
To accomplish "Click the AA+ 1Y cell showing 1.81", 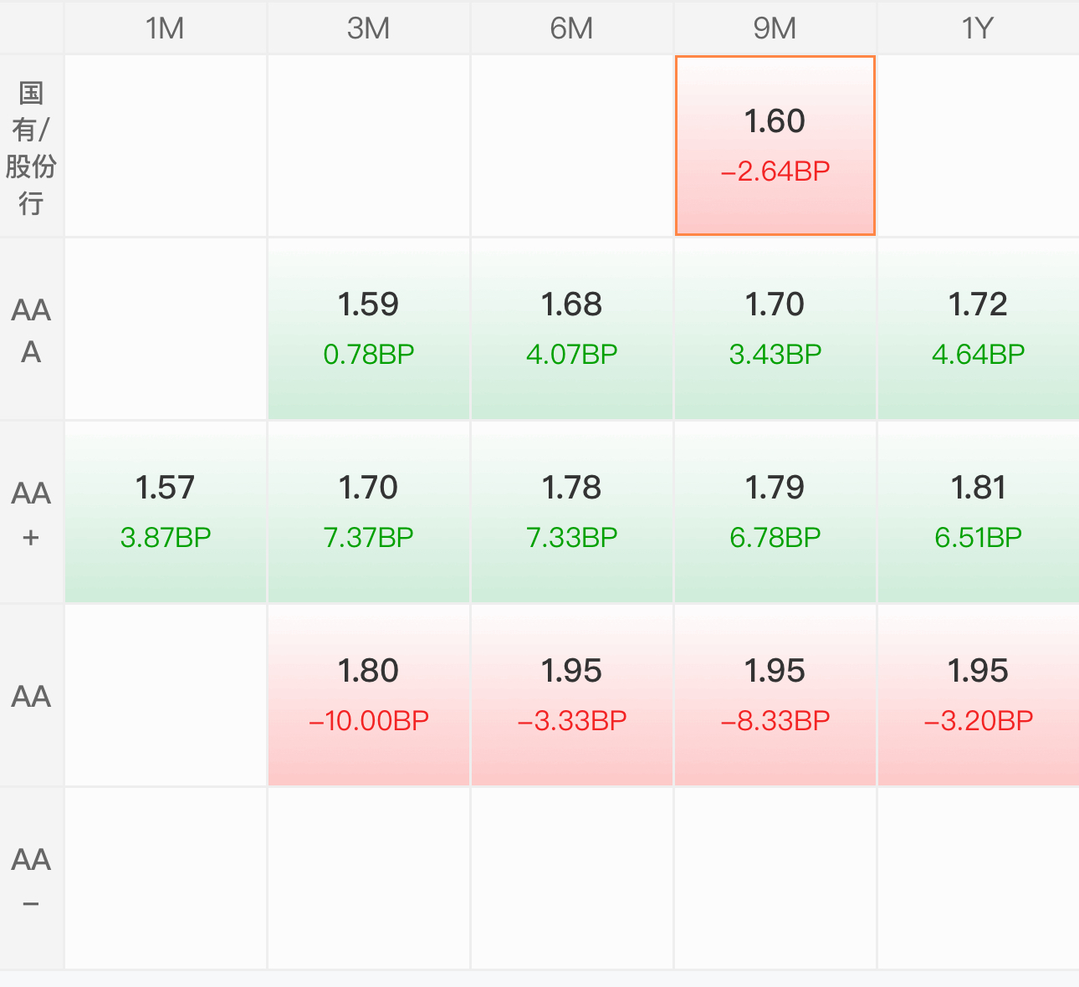I will [978, 512].
